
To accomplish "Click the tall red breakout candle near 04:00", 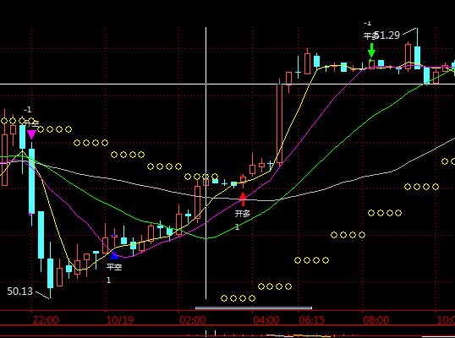I will click(x=280, y=123).
